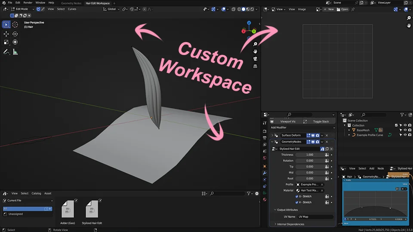Screen dimensions: 413x232
Task: Enable the U - Stretch checkbox
Action: [x=297, y=196]
